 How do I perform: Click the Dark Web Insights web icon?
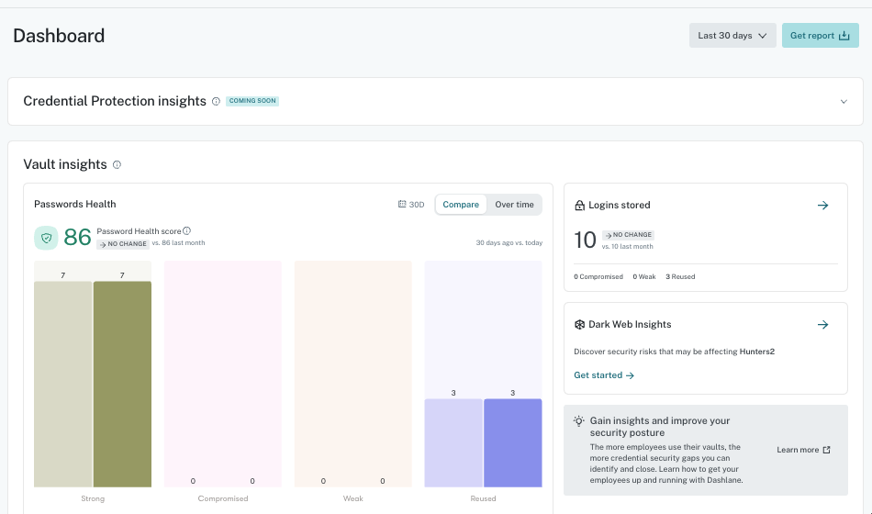[579, 325]
